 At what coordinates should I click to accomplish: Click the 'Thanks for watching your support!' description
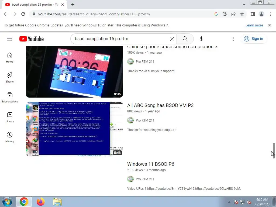click(x=152, y=130)
